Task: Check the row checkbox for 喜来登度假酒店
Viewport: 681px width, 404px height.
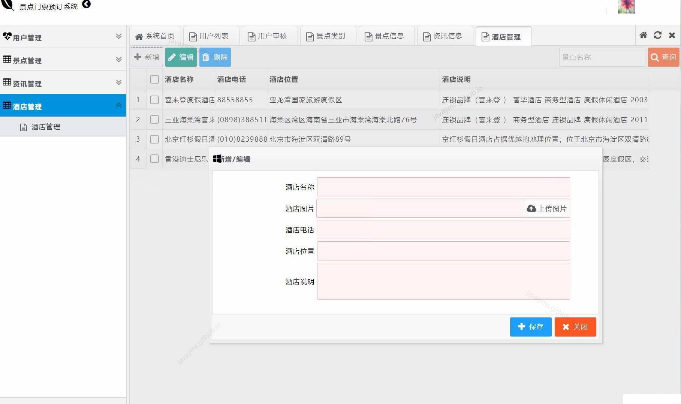Action: pyautogui.click(x=154, y=100)
